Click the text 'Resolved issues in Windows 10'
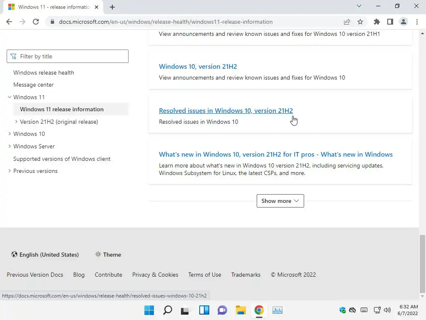The height and width of the screenshot is (320, 426). (198, 122)
